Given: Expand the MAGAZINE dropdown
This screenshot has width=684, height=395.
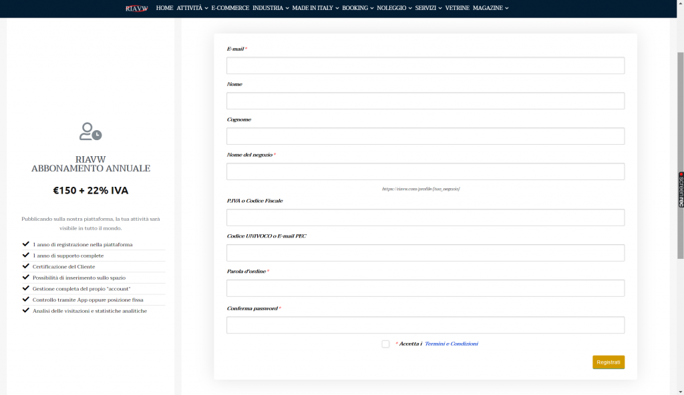Looking at the screenshot, I should pos(490,8).
